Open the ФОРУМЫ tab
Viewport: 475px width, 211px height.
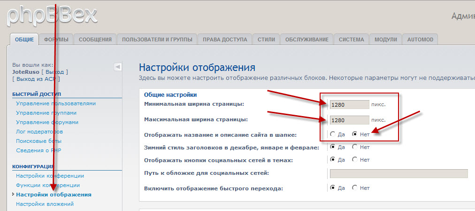pos(56,39)
